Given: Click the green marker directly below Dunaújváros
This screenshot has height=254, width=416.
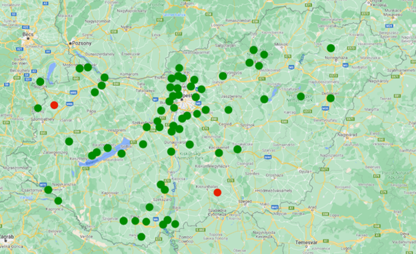Looking at the screenshot, I should coord(171,152).
